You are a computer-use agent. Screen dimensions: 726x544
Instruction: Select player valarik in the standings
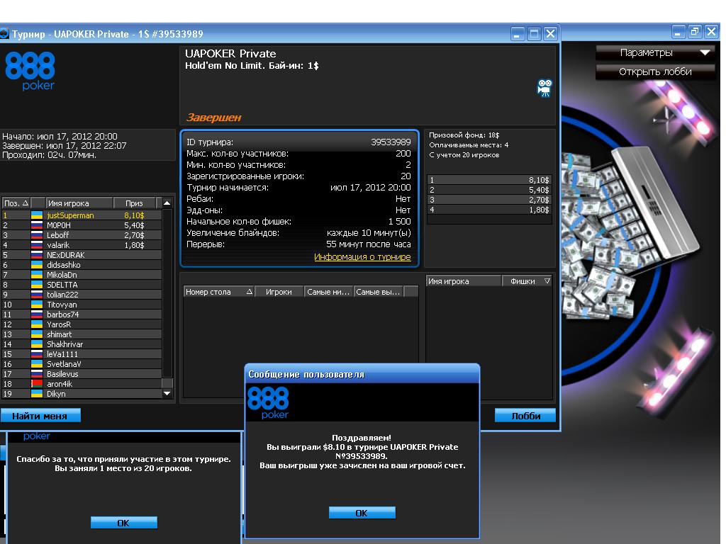(82, 245)
